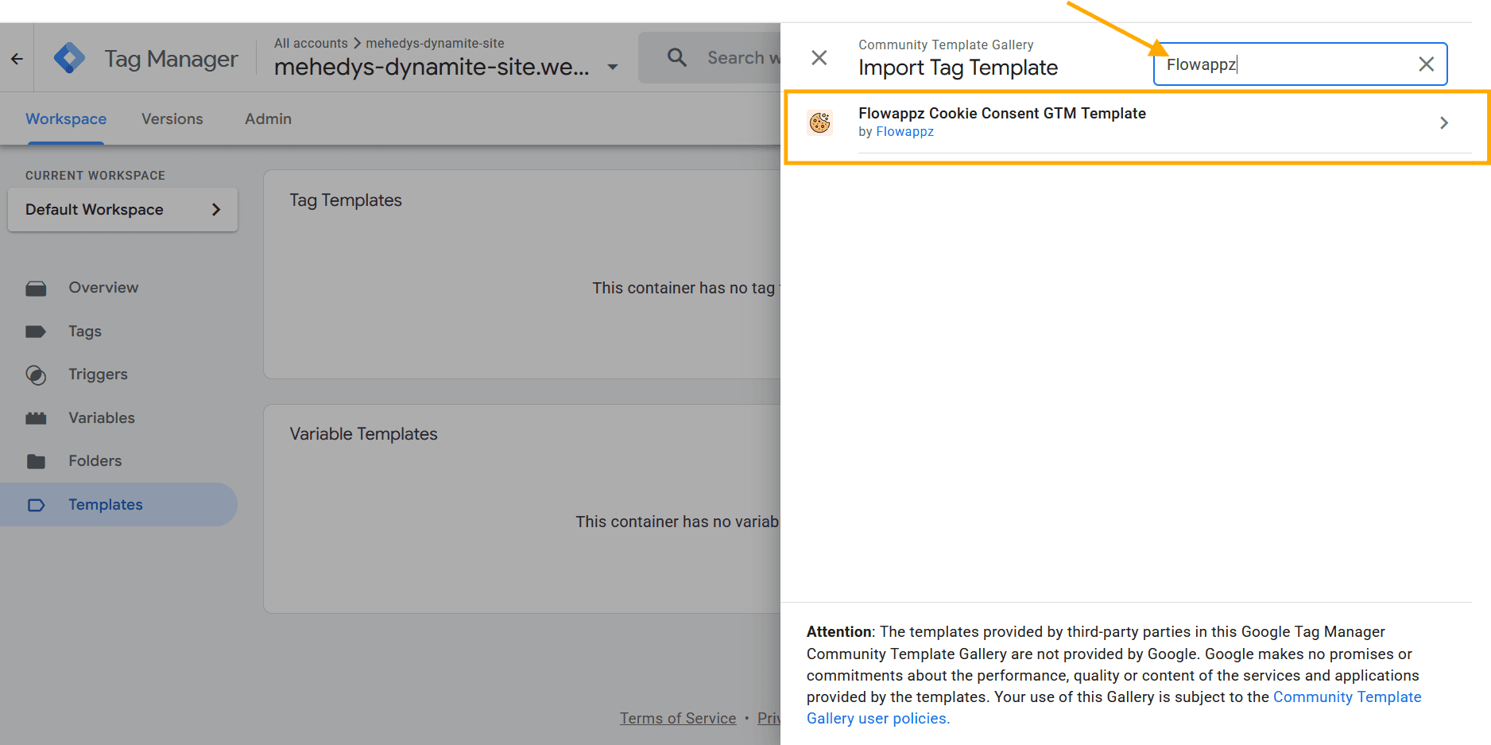1491x745 pixels.
Task: Expand the container selector dropdown arrow
Action: (613, 67)
